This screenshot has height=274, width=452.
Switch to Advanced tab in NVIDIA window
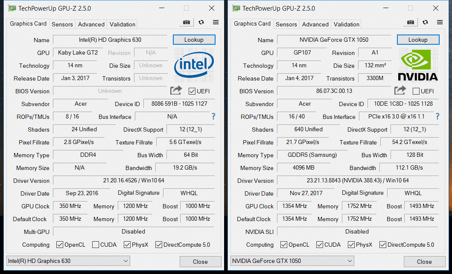pyautogui.click(x=315, y=24)
